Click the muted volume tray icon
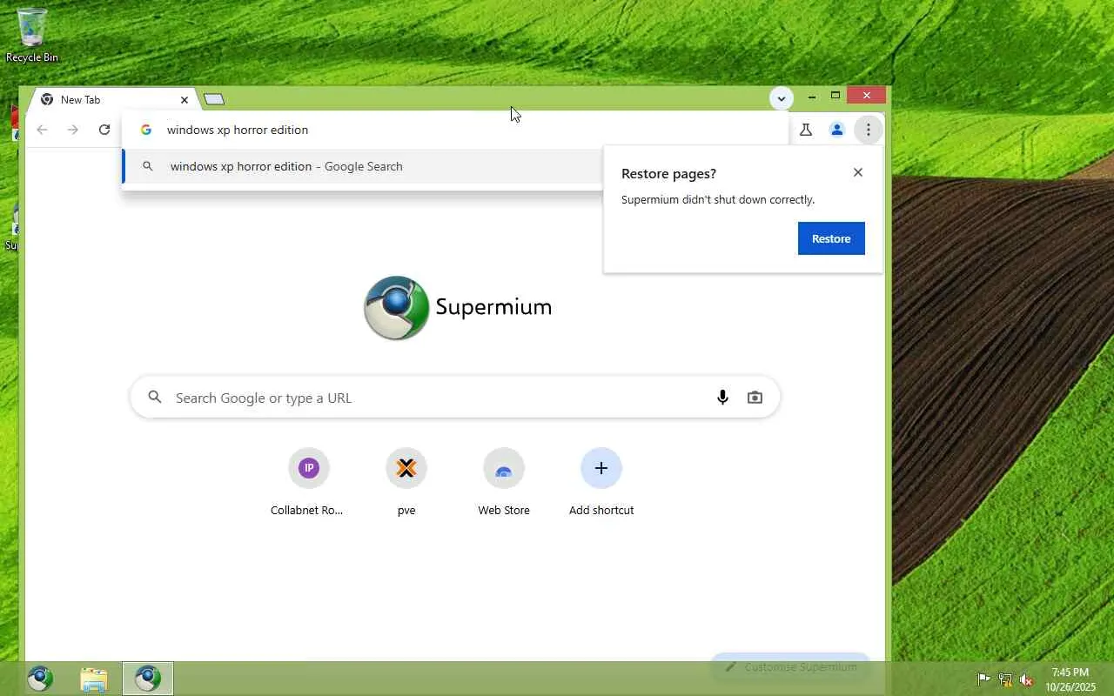This screenshot has width=1114, height=696. pos(1026,679)
